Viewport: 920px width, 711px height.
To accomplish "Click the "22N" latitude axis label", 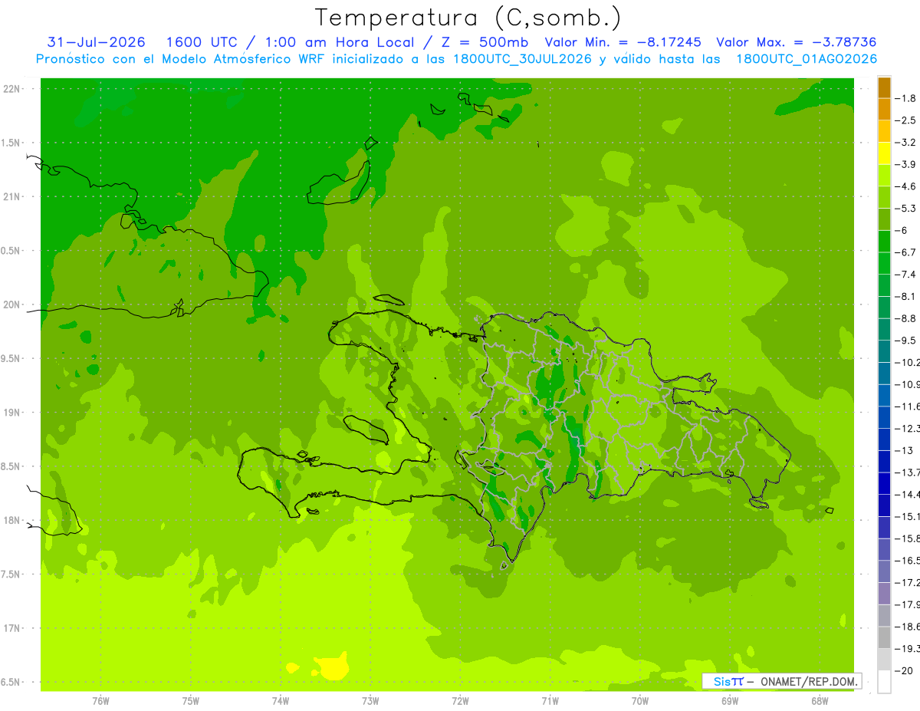I will pos(11,89).
